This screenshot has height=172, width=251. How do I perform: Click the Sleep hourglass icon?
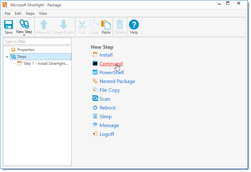coord(95,116)
